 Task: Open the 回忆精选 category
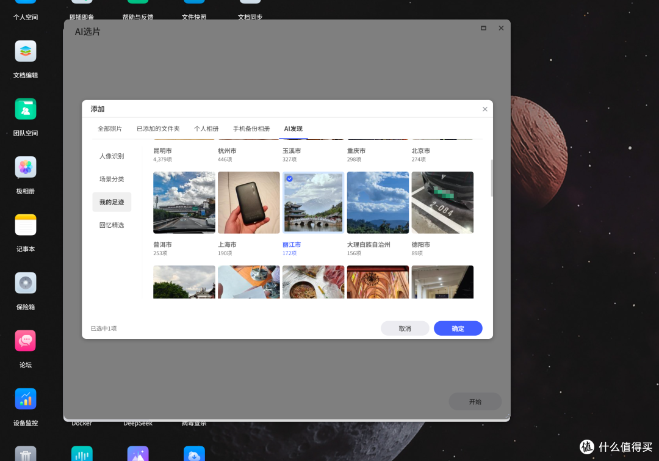pos(112,225)
